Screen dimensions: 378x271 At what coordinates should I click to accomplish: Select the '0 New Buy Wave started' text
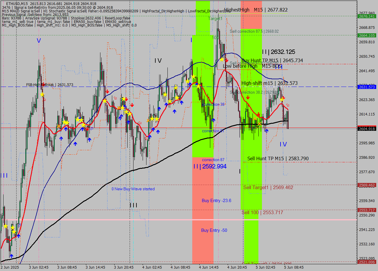tap(133, 189)
